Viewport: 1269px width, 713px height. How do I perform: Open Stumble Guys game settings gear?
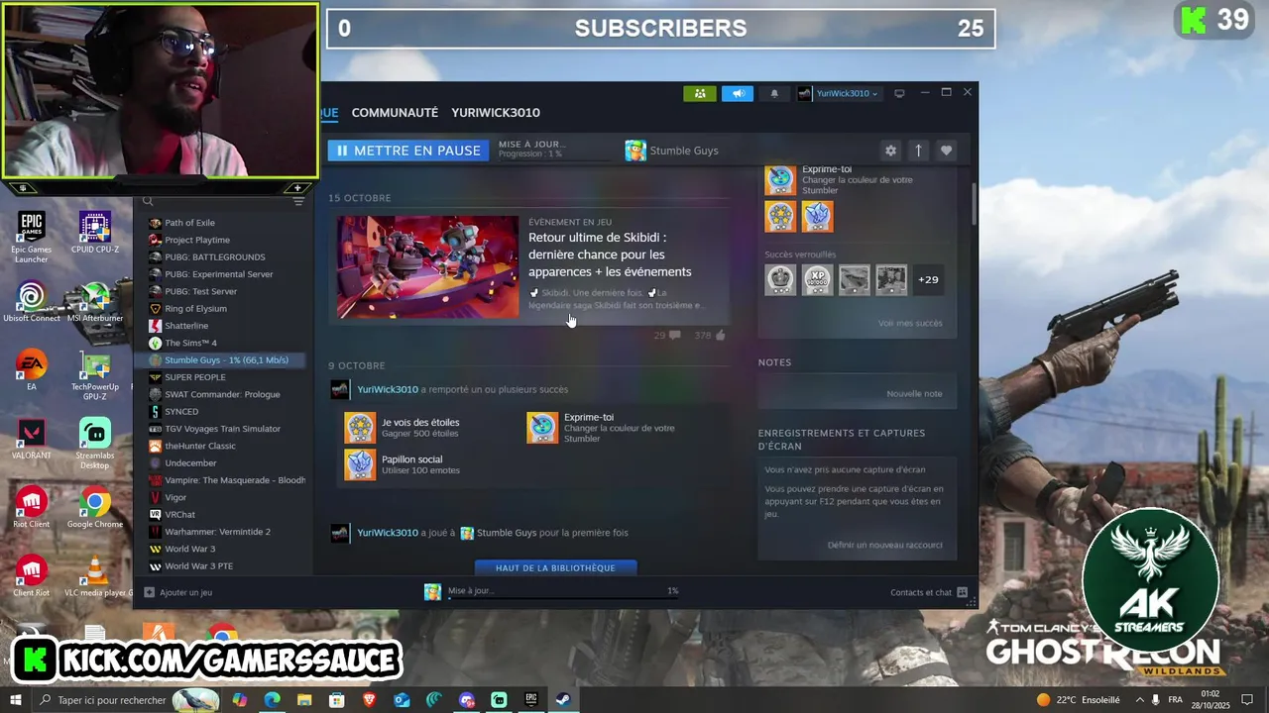[890, 151]
